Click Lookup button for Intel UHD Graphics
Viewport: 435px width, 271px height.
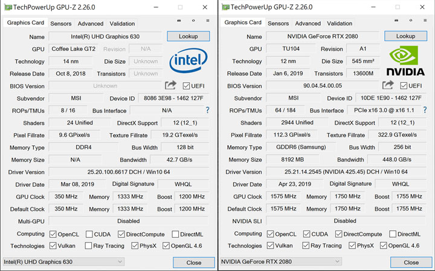188,36
